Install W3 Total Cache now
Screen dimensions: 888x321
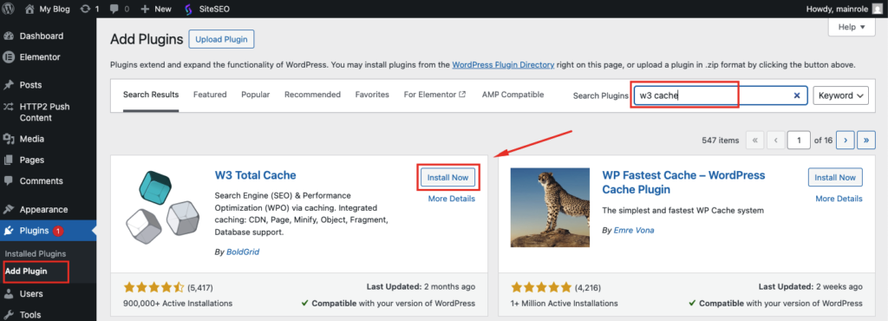click(x=448, y=177)
